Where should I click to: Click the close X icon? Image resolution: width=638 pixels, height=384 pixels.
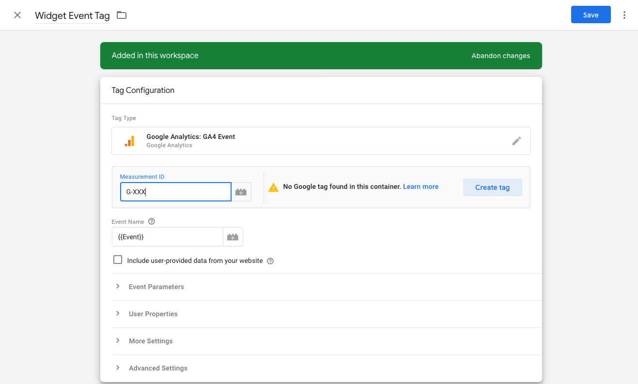click(17, 15)
